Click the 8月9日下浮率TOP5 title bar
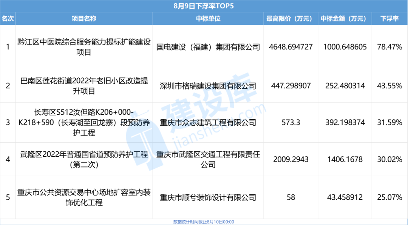This screenshot has width=408, height=225. 204,6
